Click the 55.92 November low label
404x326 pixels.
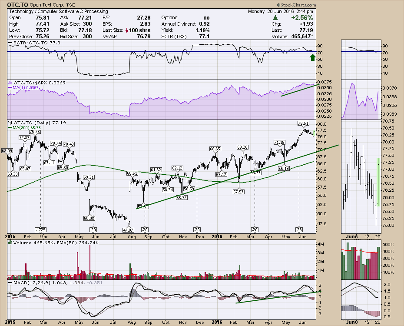182,198
